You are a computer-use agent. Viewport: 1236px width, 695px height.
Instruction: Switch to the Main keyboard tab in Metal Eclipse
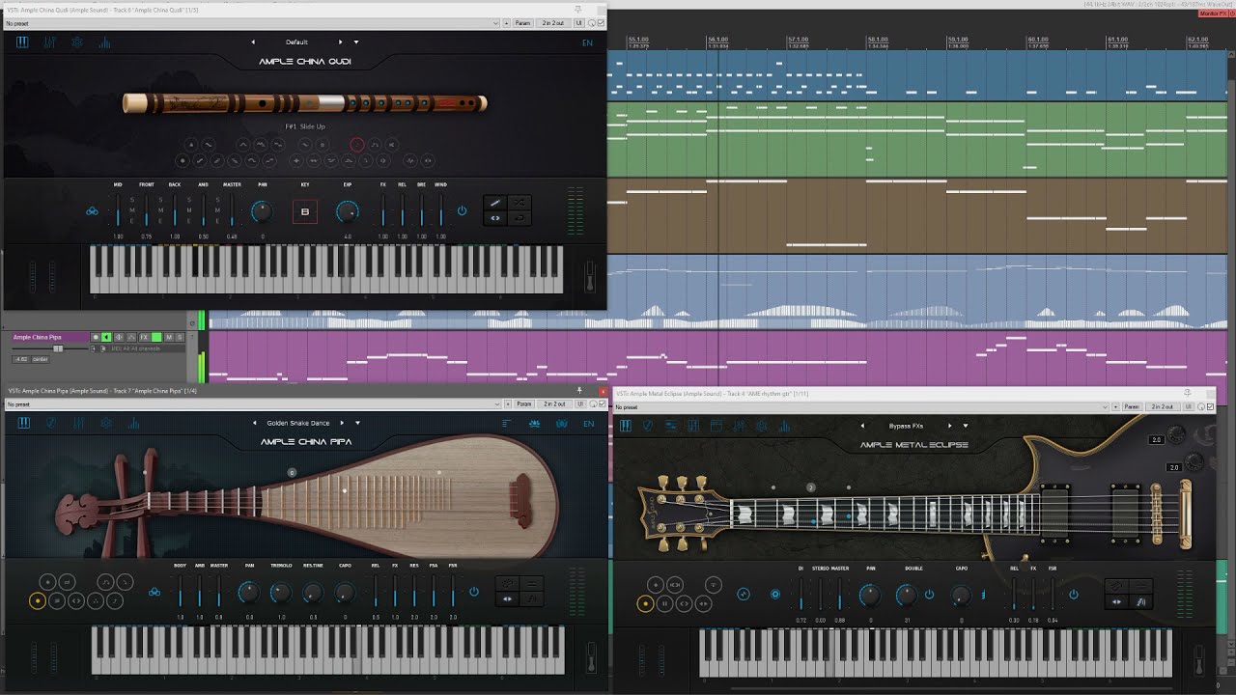pos(626,426)
